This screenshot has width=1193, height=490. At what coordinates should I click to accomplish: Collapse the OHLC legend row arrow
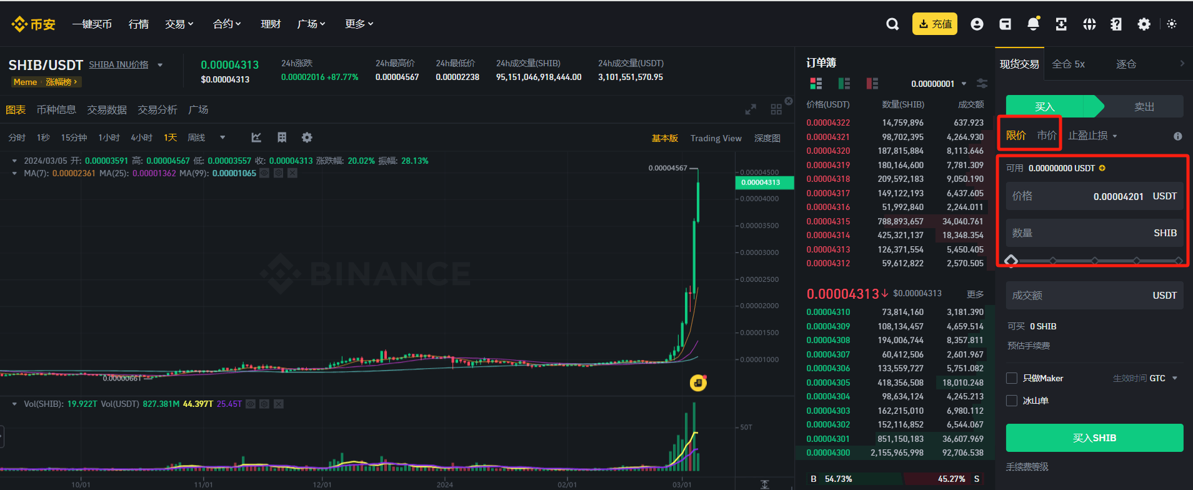tap(14, 161)
